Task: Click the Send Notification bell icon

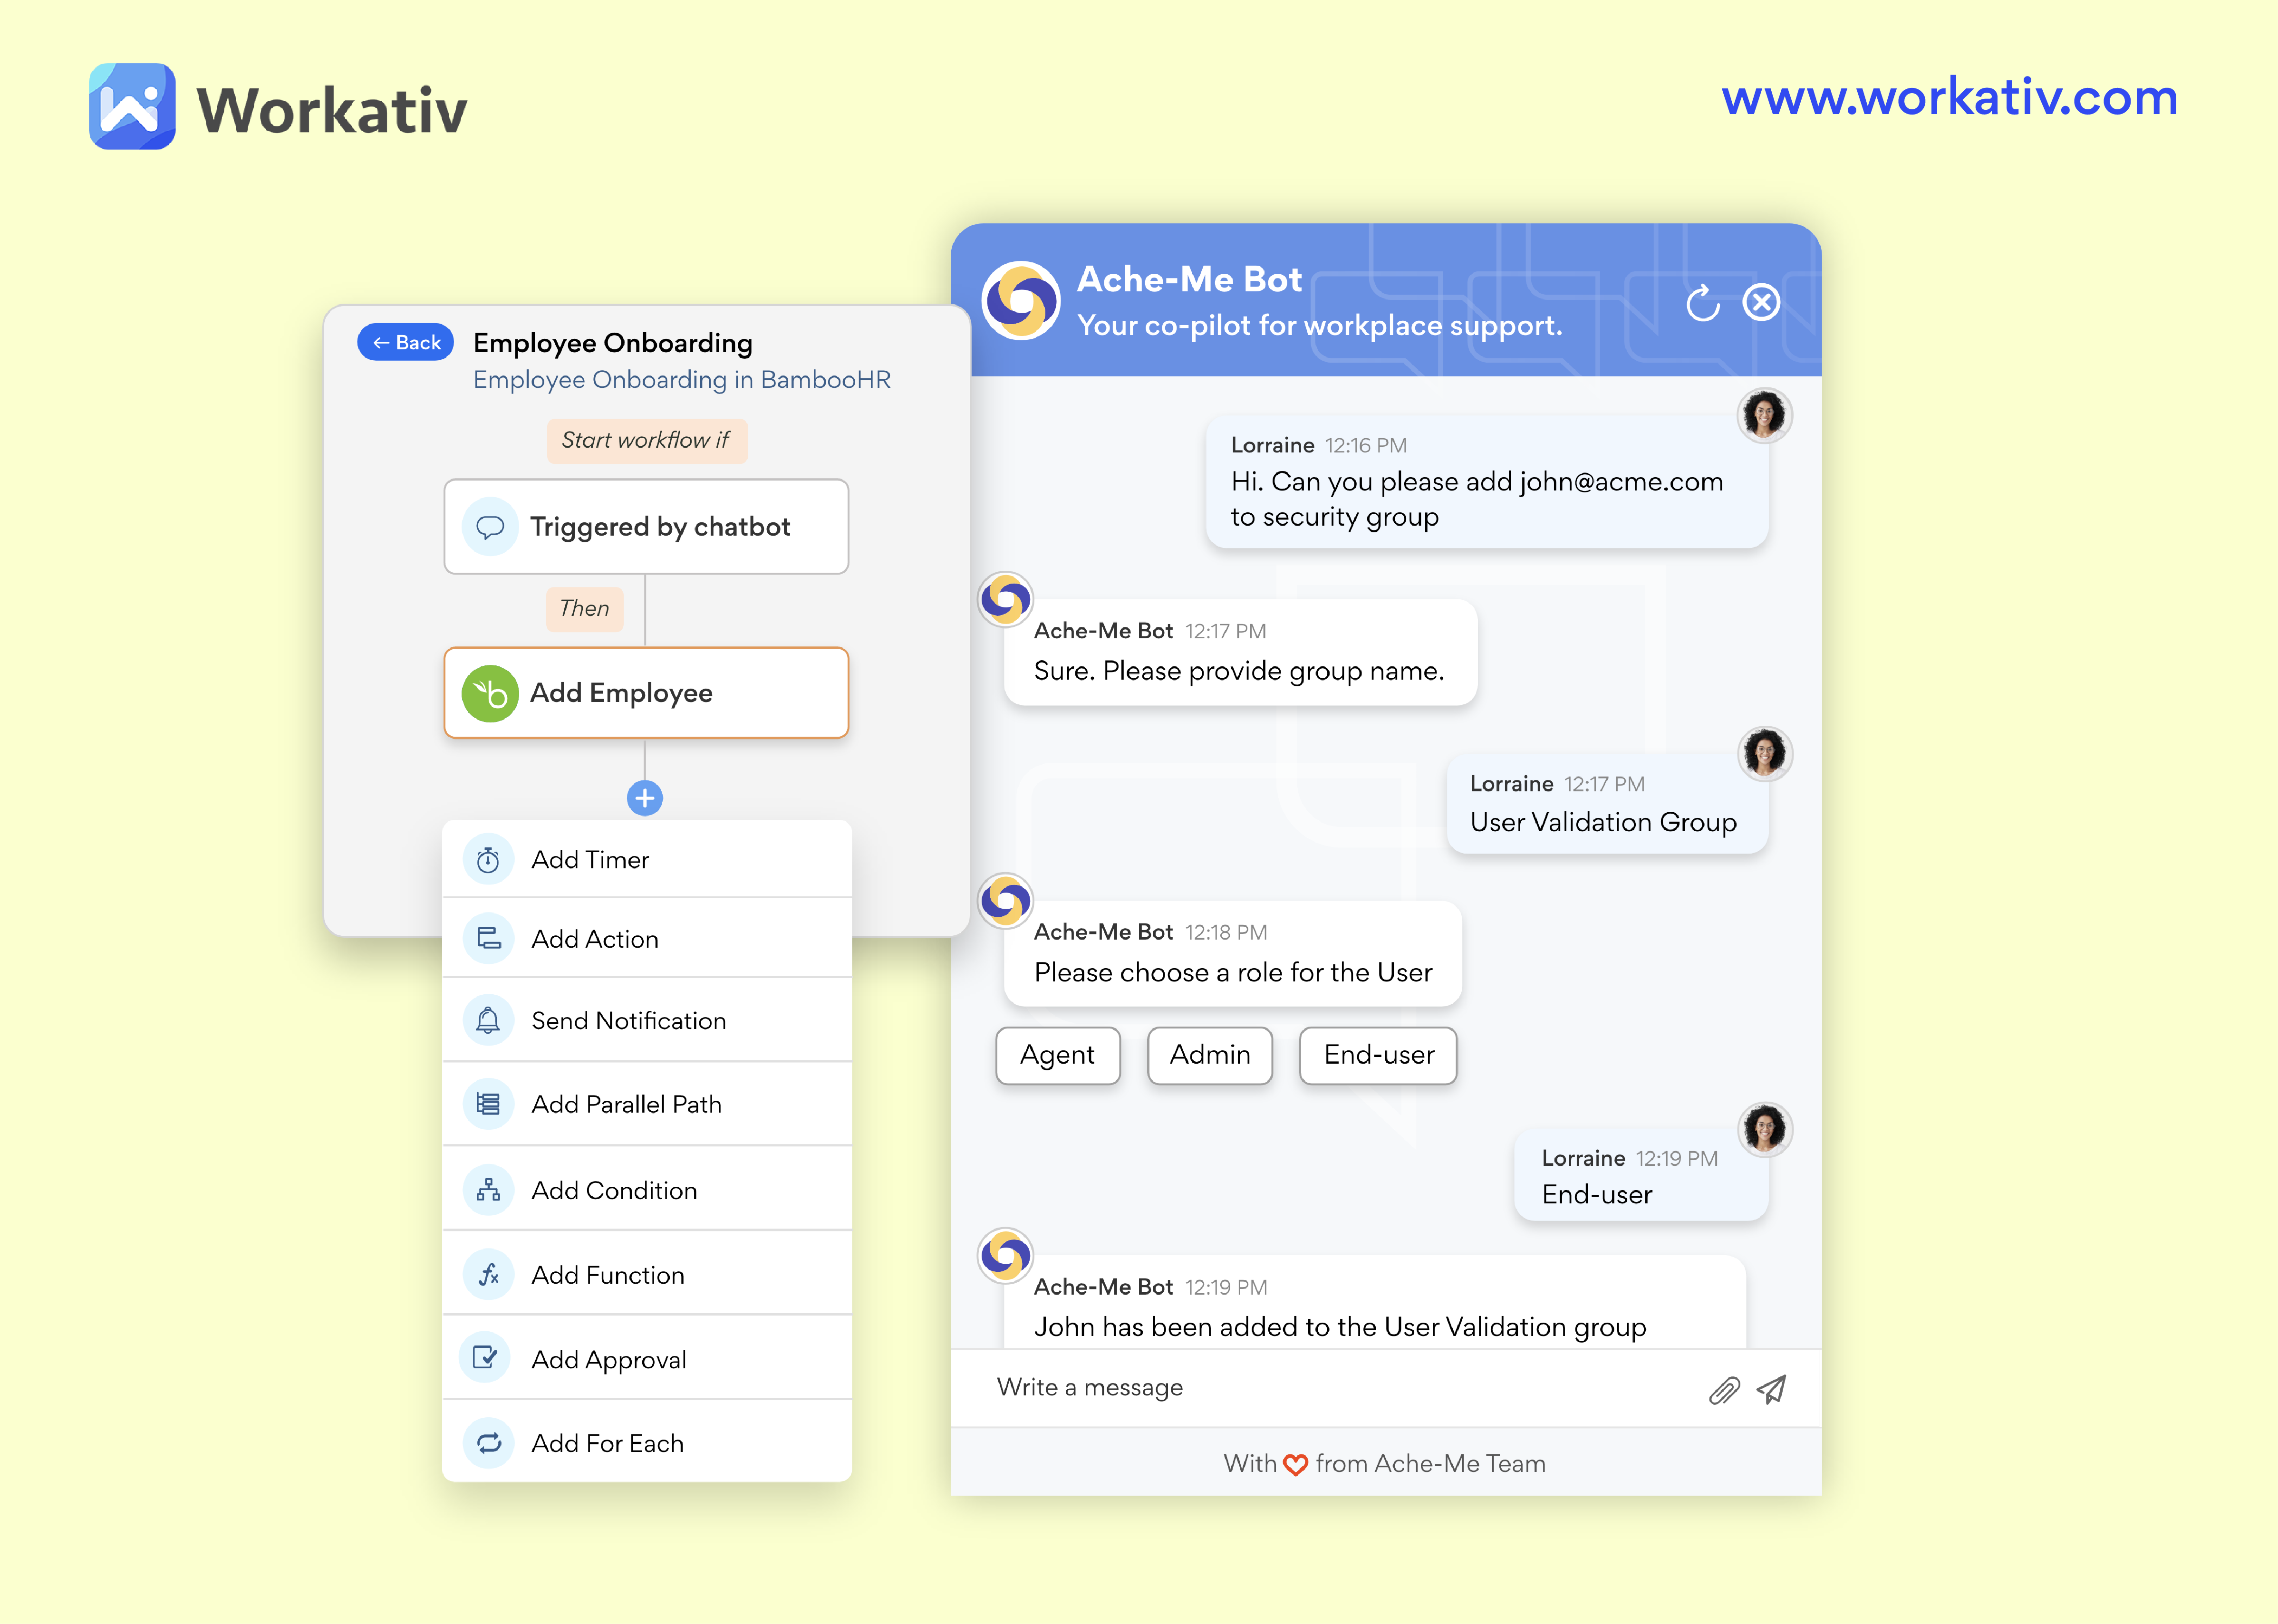Action: pos(488,1021)
